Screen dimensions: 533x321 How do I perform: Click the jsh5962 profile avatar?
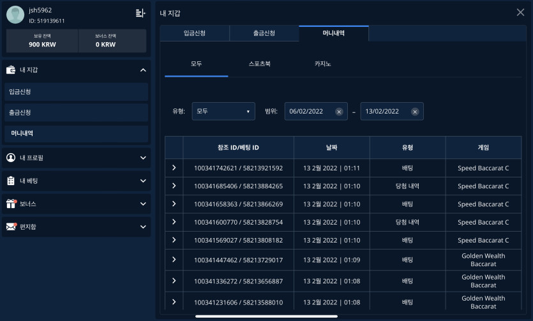pyautogui.click(x=15, y=15)
